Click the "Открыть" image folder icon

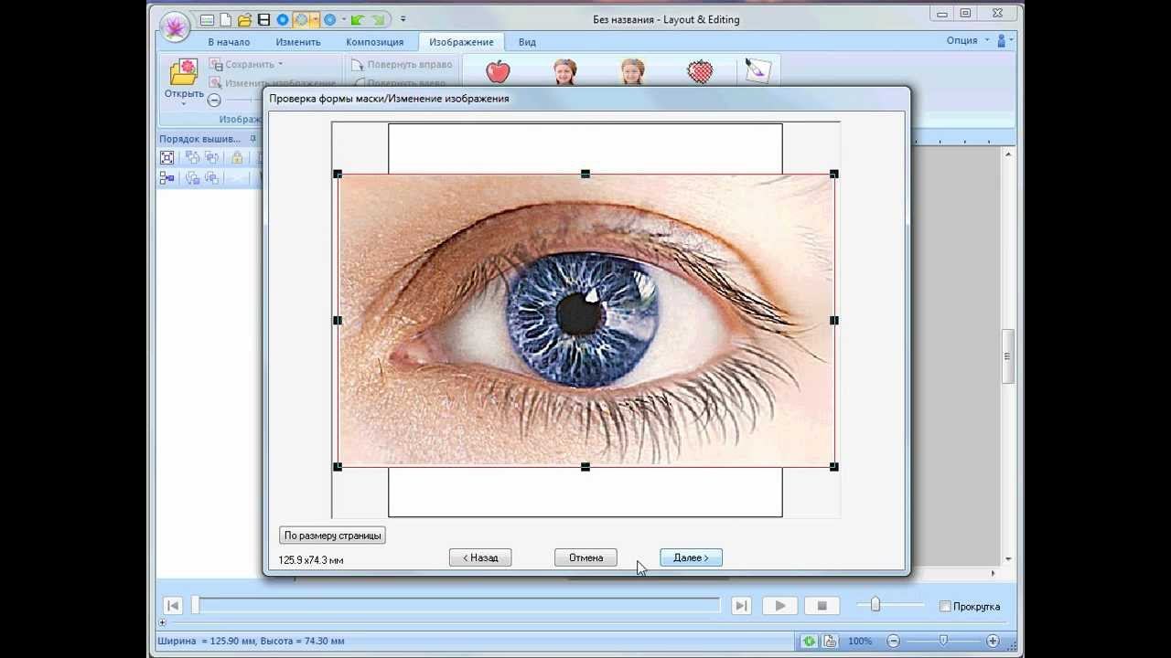pyautogui.click(x=184, y=72)
